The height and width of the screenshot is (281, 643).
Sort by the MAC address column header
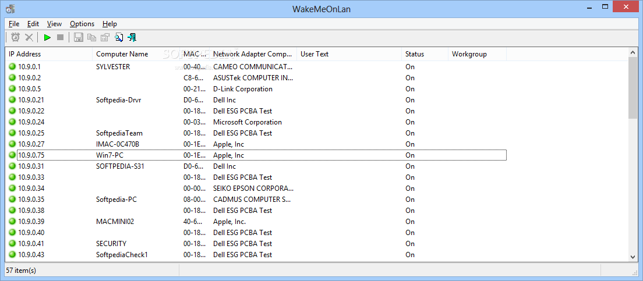[x=195, y=54]
